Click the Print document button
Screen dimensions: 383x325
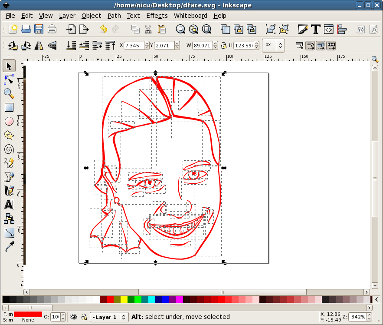tap(52, 29)
